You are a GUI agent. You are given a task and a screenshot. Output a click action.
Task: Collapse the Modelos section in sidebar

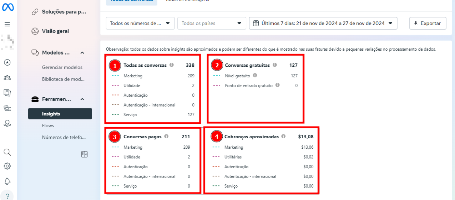(82, 53)
